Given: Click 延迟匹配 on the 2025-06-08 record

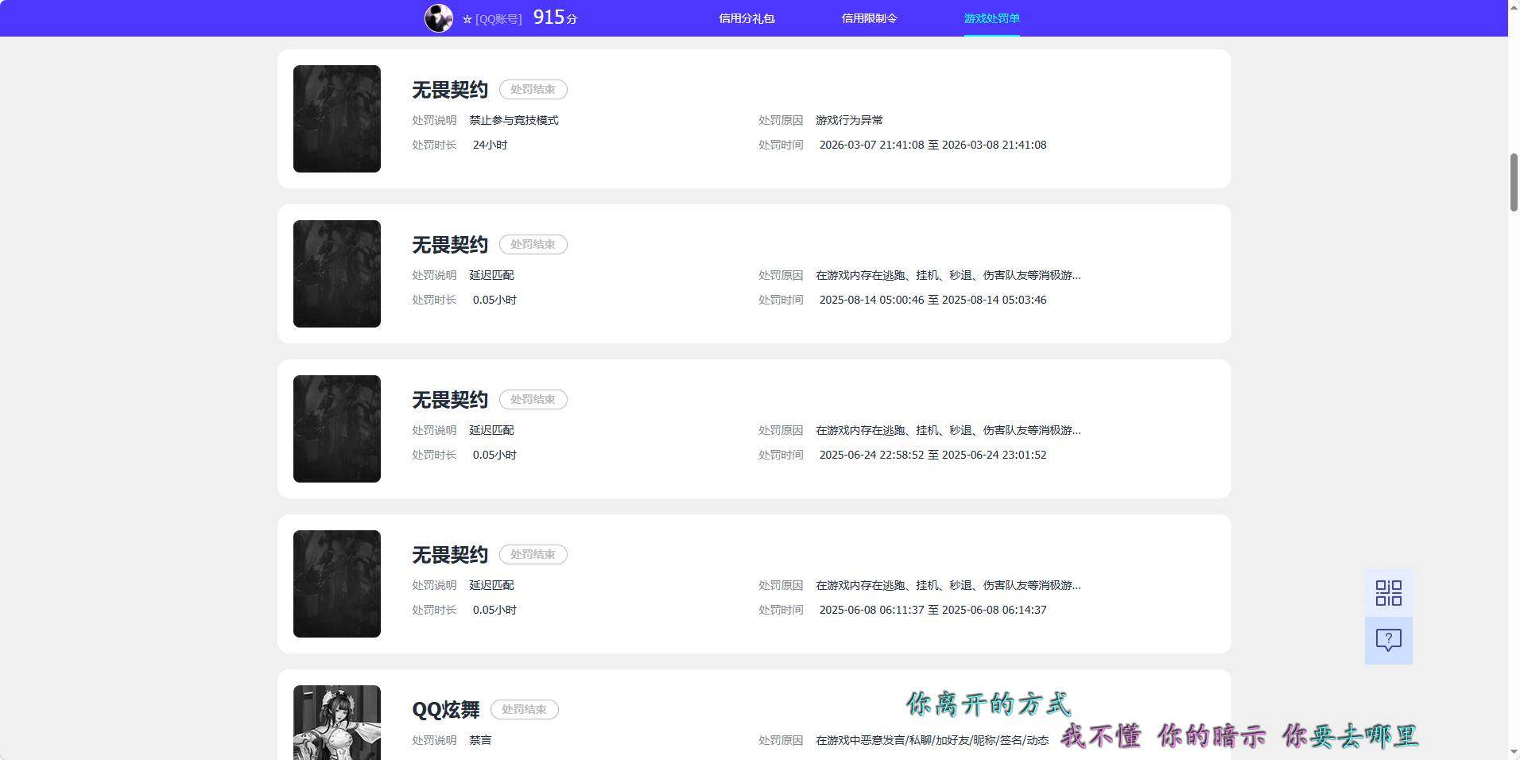Looking at the screenshot, I should tap(491, 585).
